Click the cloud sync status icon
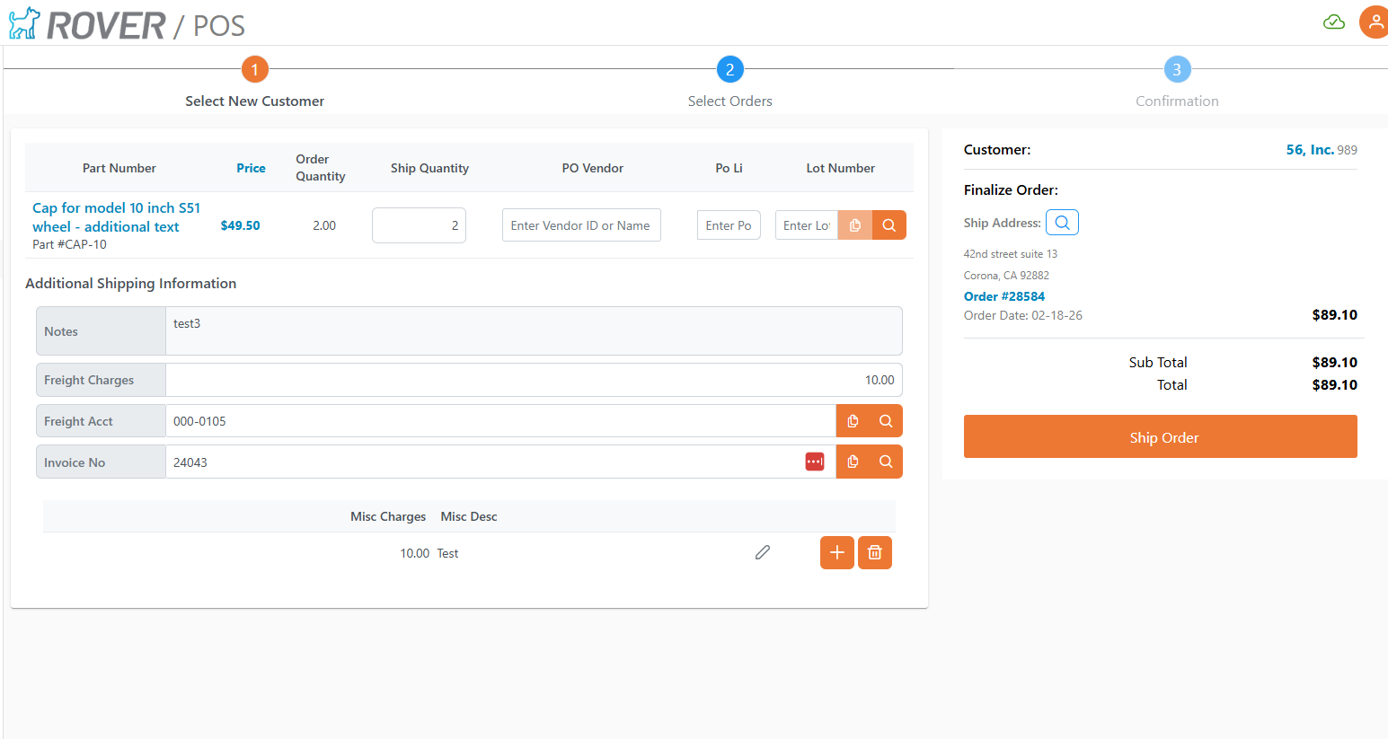 coord(1333,22)
